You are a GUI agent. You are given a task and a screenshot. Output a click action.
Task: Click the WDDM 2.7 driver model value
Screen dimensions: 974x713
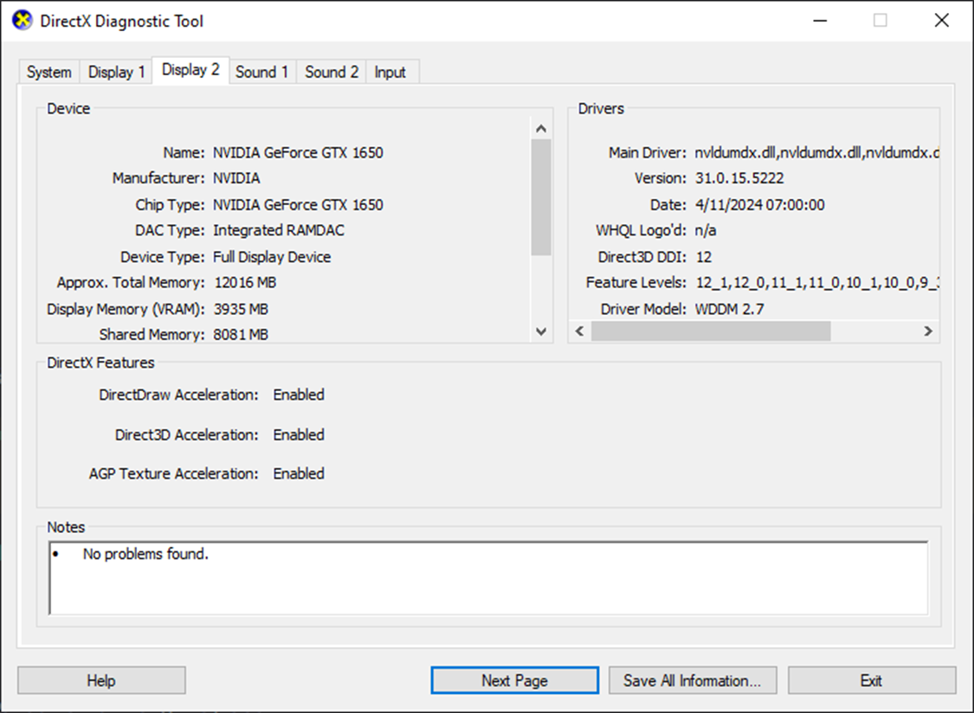(x=730, y=309)
